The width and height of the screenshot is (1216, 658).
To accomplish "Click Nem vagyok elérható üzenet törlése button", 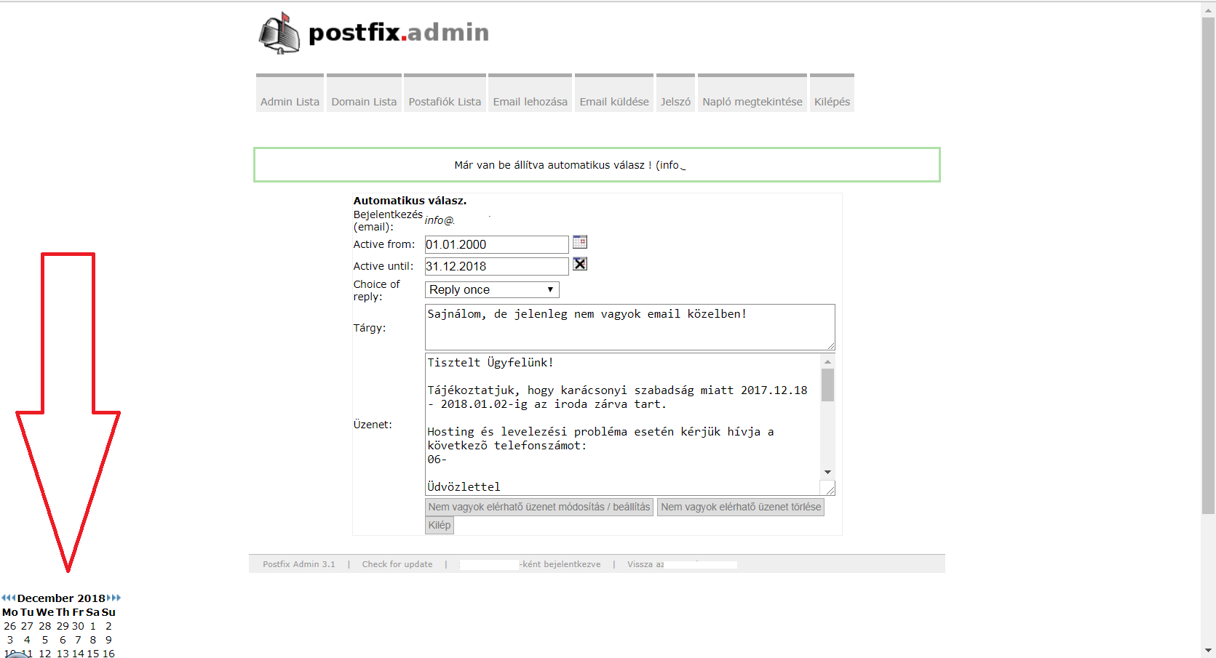I will (740, 507).
